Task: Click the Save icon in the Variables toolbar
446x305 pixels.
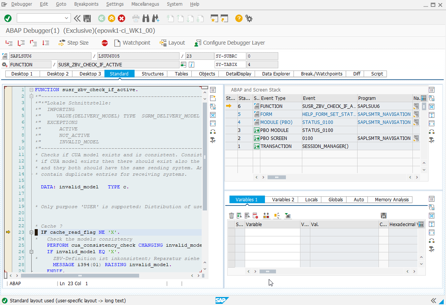Action: (383, 216)
